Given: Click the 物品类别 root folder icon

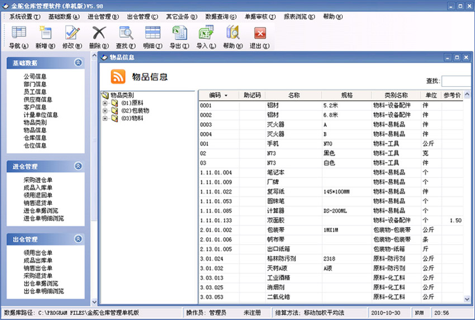Looking at the screenshot, I should [105, 95].
